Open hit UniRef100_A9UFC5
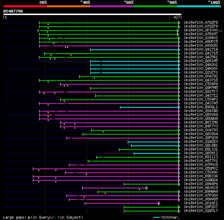The height and width of the screenshot is (220, 224). tap(201, 42)
